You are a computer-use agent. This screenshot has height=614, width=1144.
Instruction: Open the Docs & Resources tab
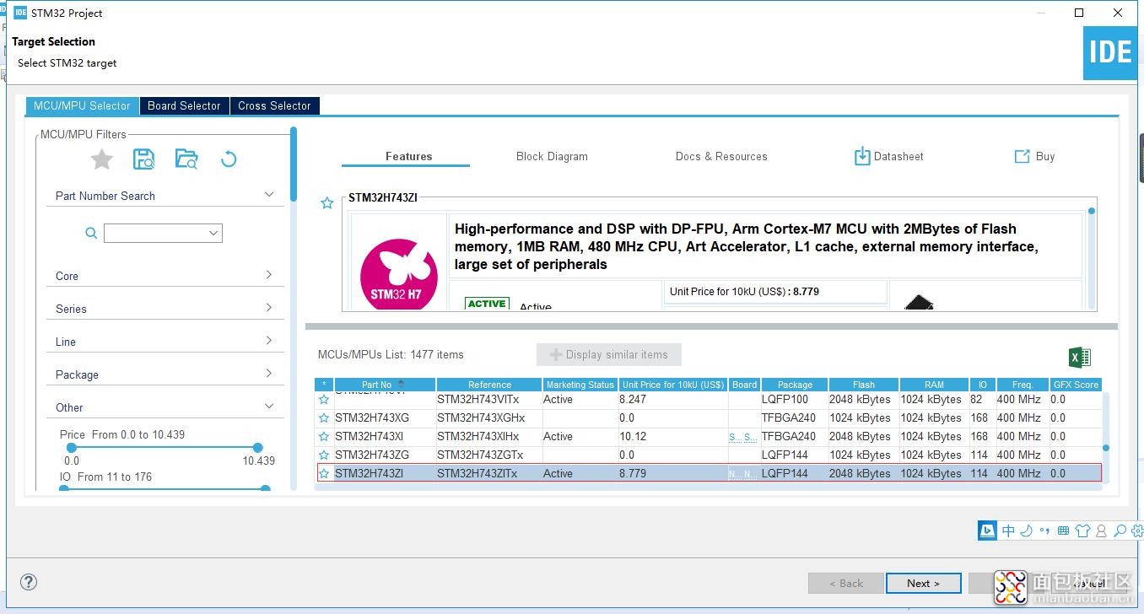coord(721,156)
